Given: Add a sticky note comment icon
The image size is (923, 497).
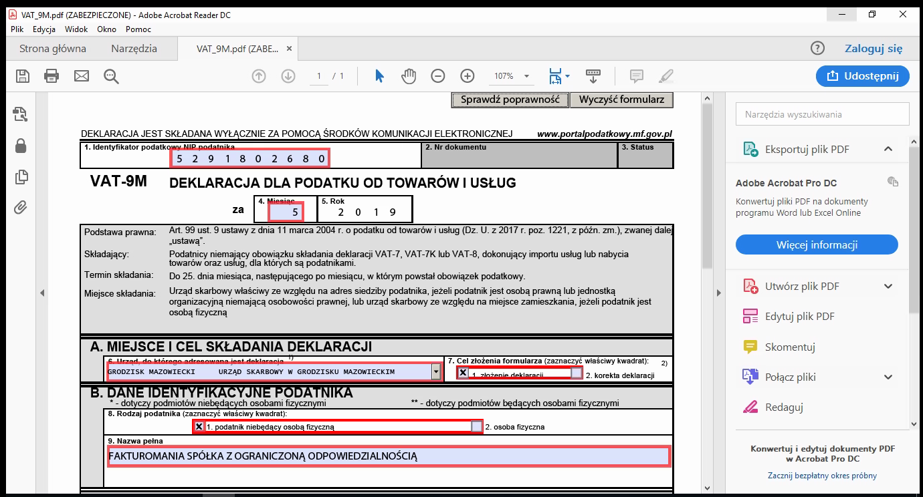Looking at the screenshot, I should [x=636, y=75].
